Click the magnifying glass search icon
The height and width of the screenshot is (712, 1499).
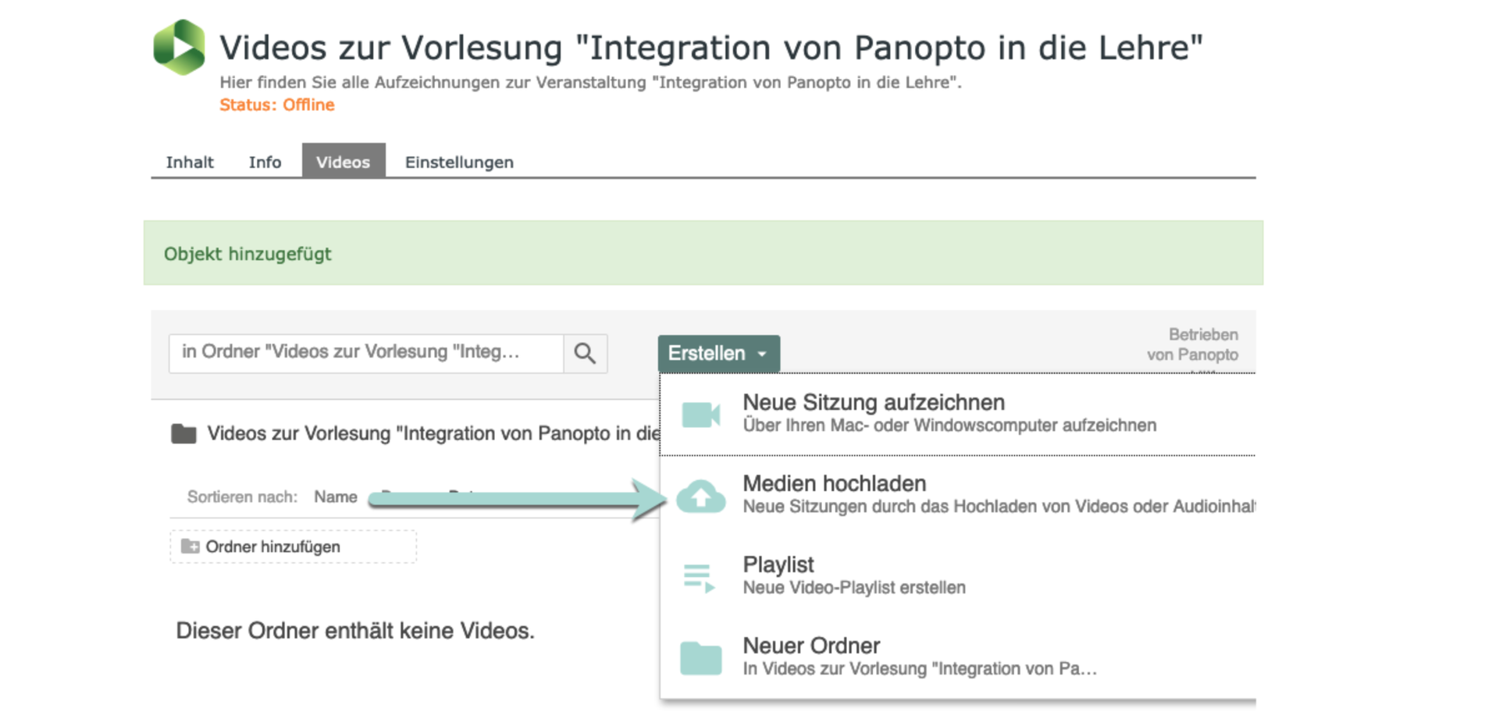[x=585, y=354]
